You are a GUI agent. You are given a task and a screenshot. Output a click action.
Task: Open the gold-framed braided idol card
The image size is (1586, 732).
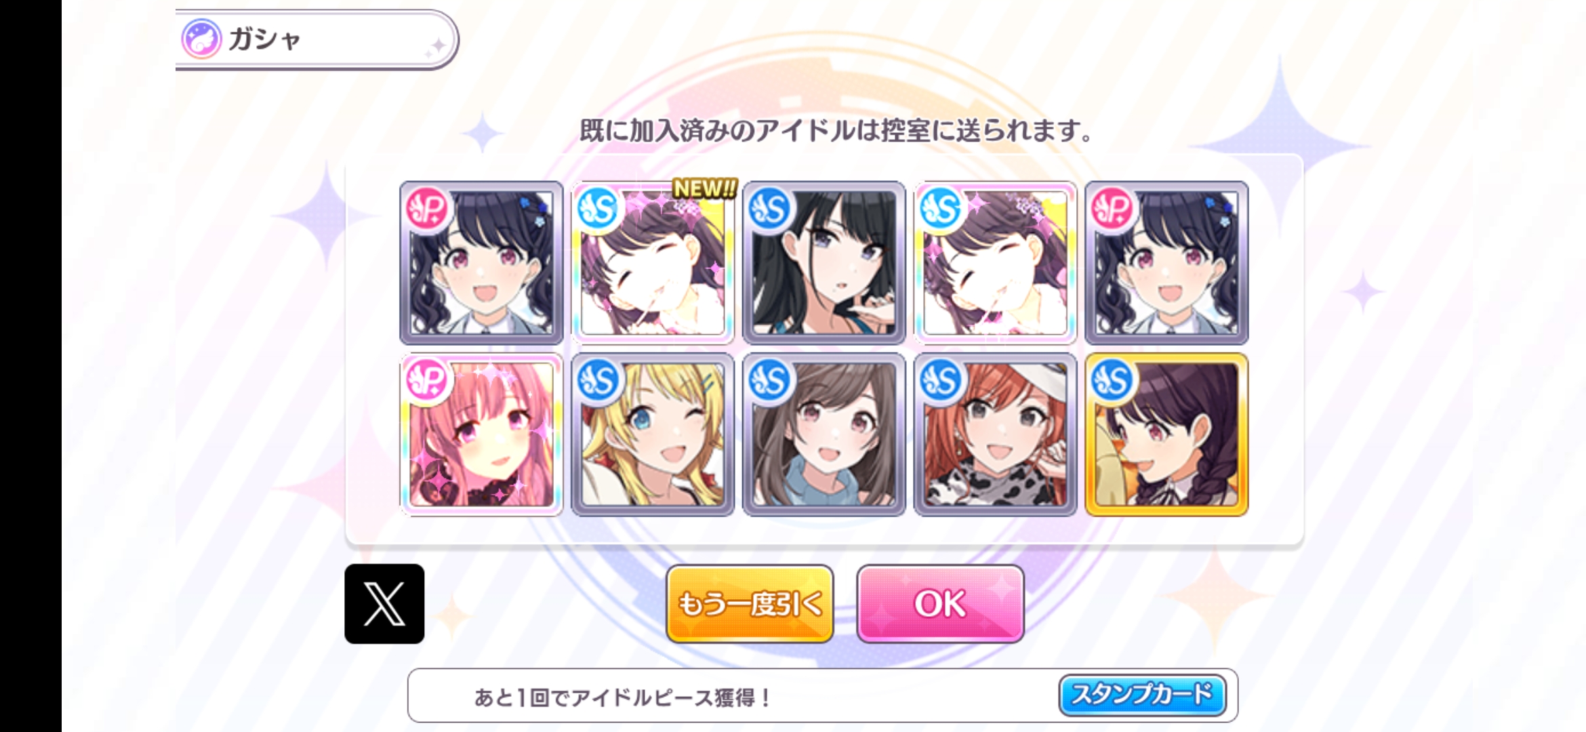tap(1167, 434)
